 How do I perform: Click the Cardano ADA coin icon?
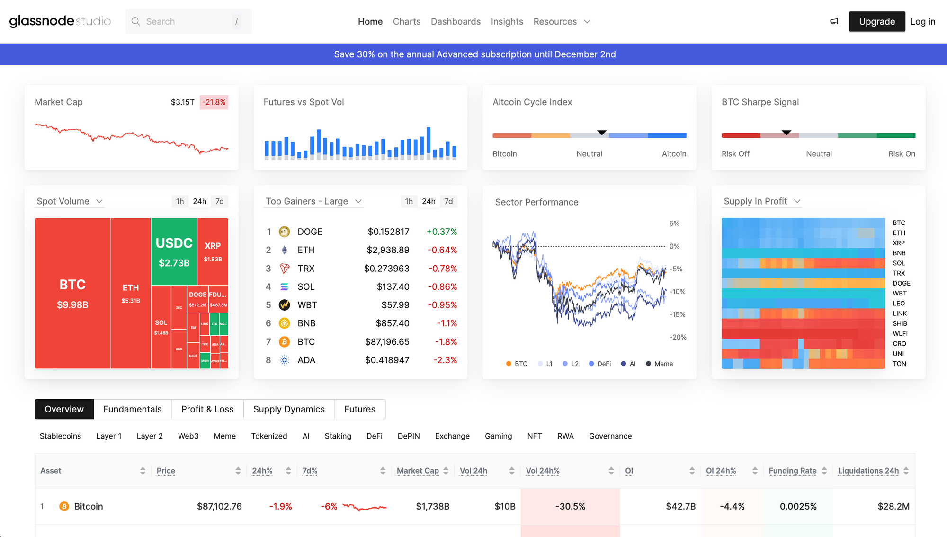coord(284,360)
